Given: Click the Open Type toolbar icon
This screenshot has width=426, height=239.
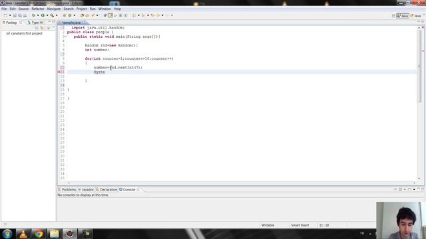Looking at the screenshot, I should point(82,15).
